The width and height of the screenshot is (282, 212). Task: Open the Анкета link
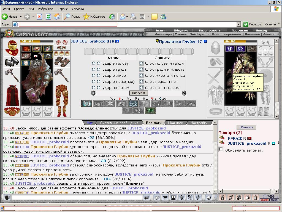pos(269,34)
